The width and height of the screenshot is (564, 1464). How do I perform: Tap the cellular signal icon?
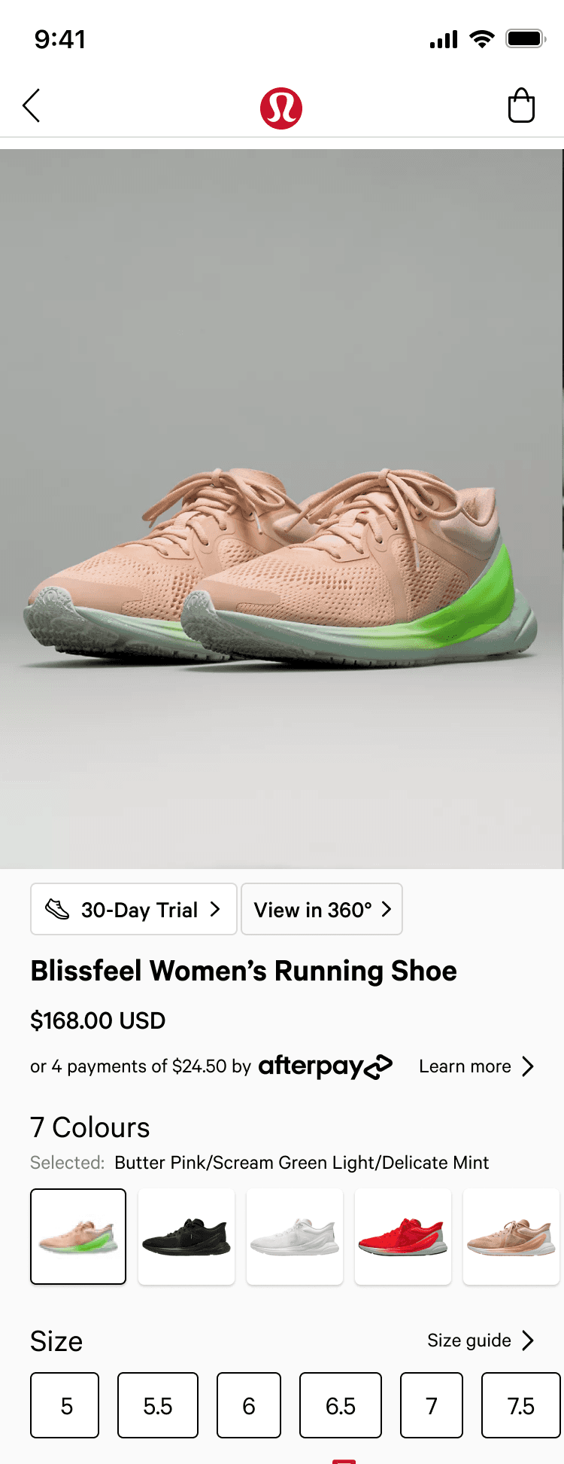click(x=444, y=40)
